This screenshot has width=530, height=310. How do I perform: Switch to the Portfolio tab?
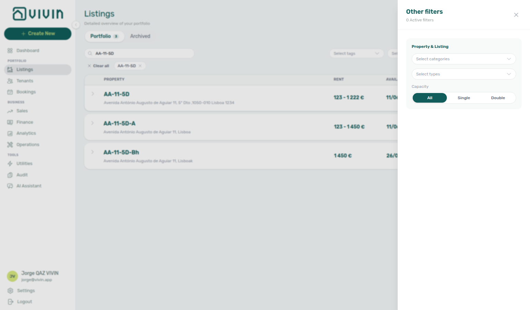click(x=105, y=36)
